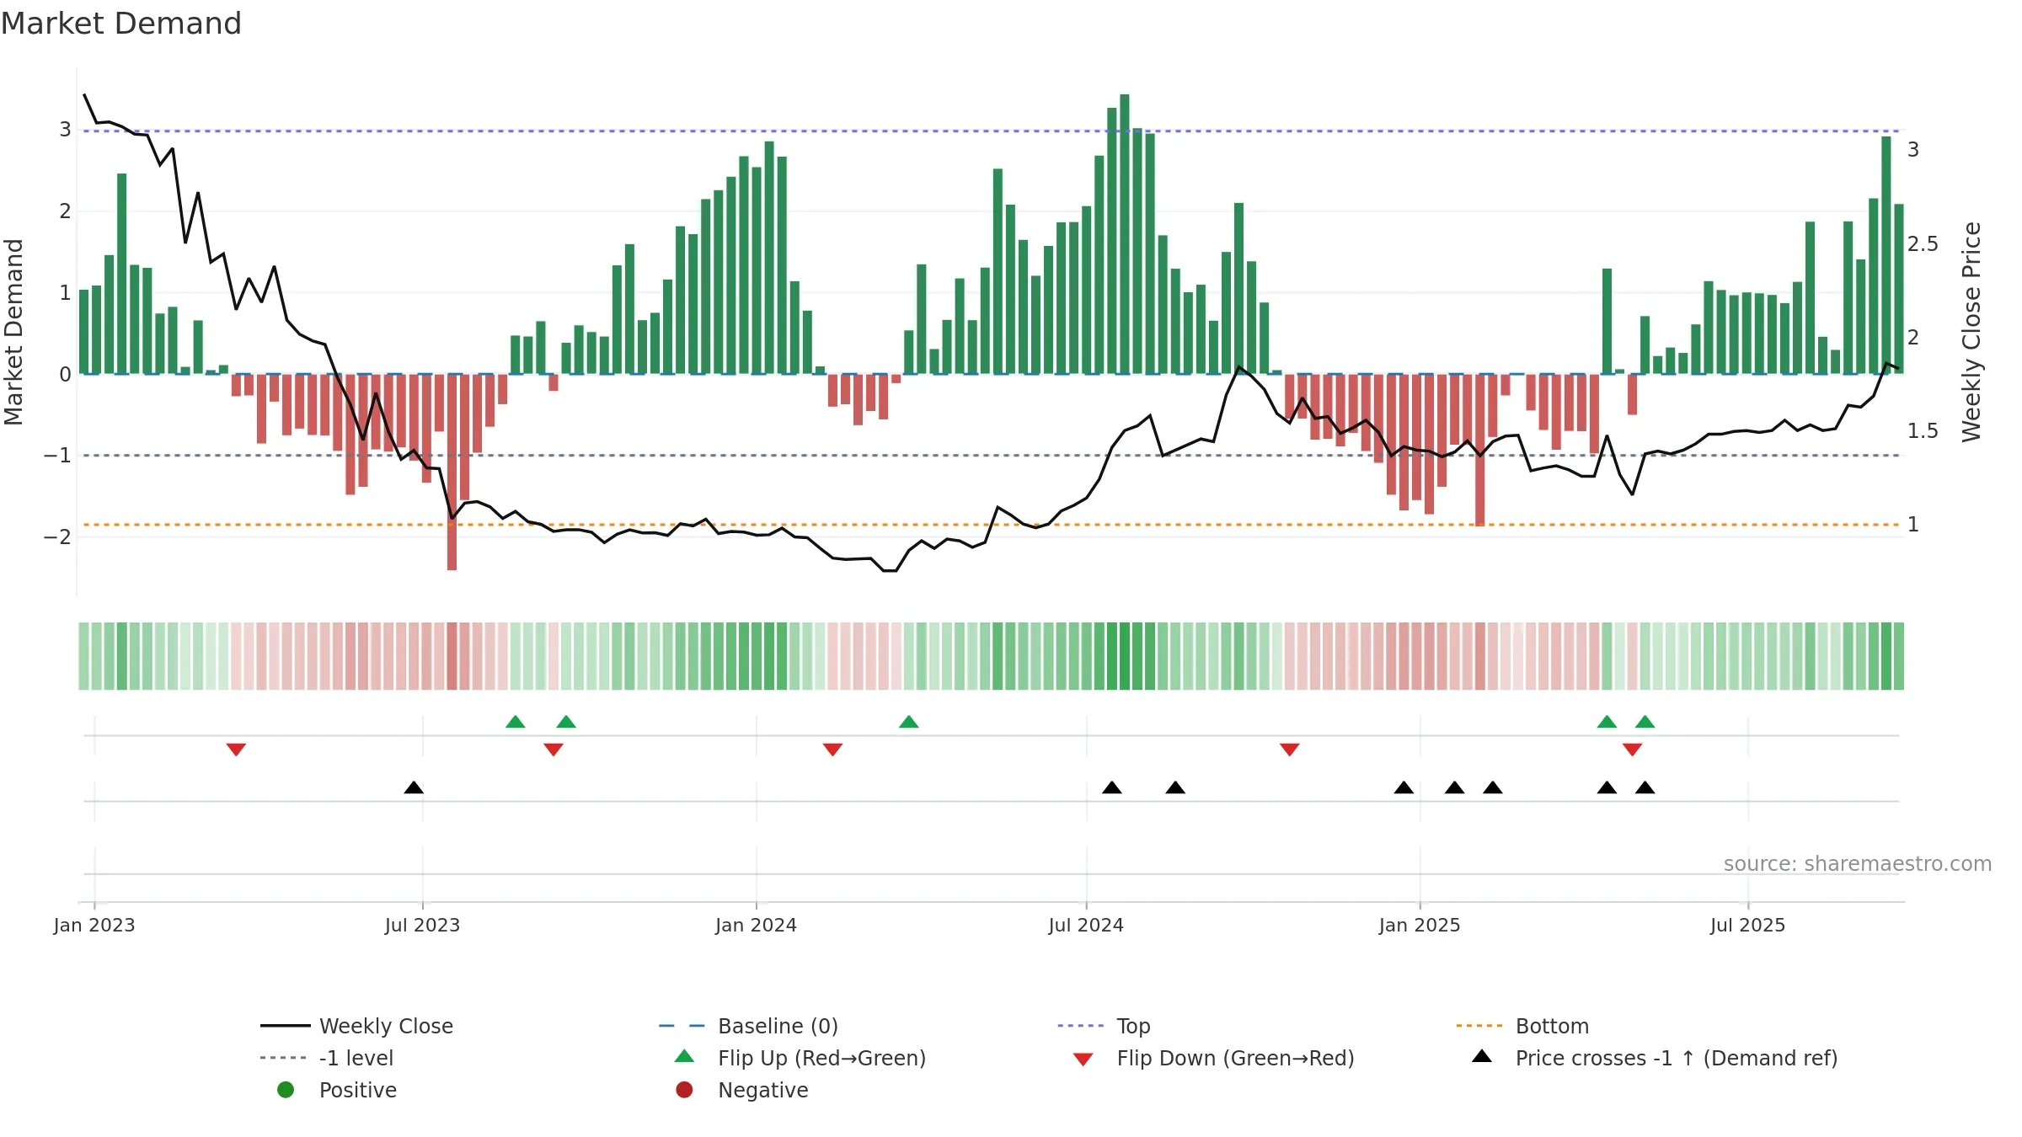Click the Jan 2025 x-axis label
Image resolution: width=2022 pixels, height=1137 pixels.
coord(1420,925)
